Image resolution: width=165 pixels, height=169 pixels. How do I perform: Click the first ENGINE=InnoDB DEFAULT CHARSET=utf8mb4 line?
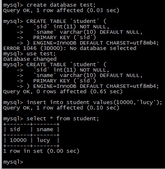click(88, 43)
